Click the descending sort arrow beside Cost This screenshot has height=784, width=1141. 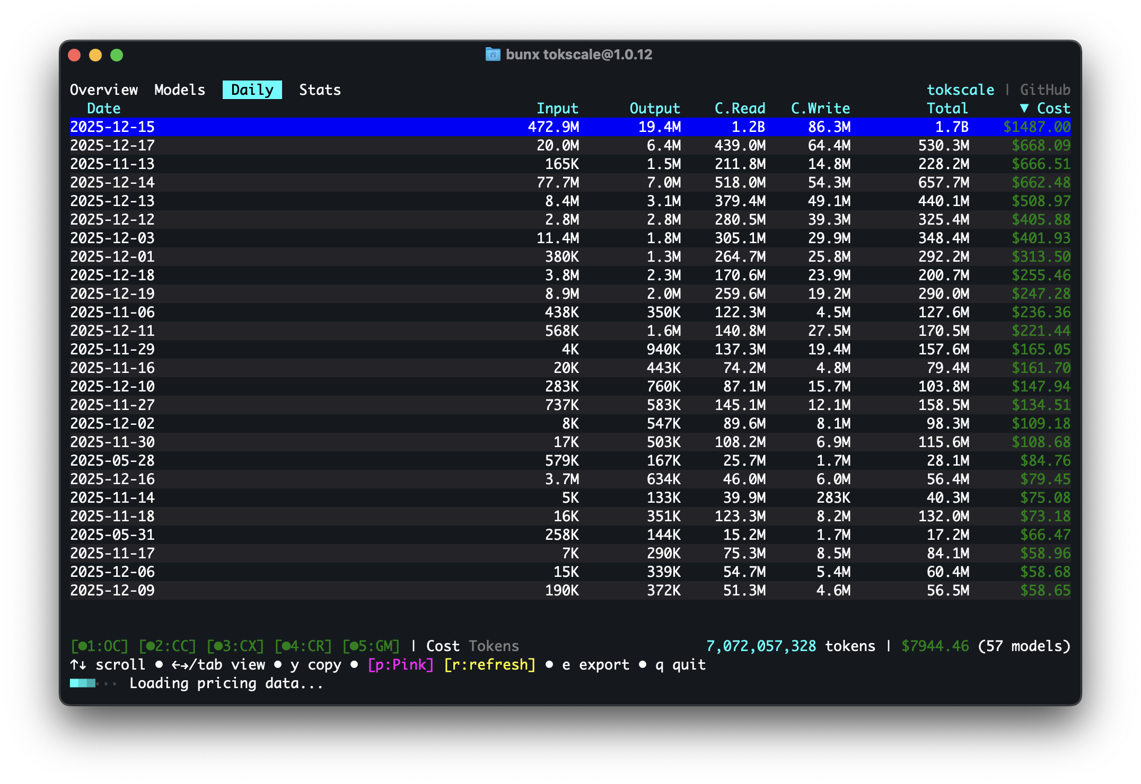click(x=1024, y=108)
